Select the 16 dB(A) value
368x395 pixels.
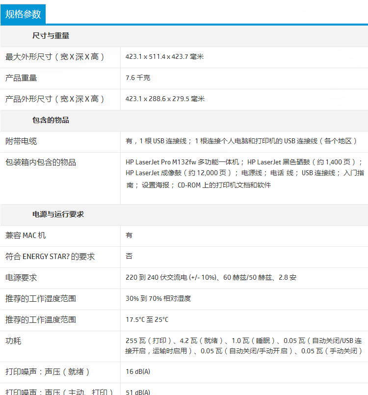[138, 371]
